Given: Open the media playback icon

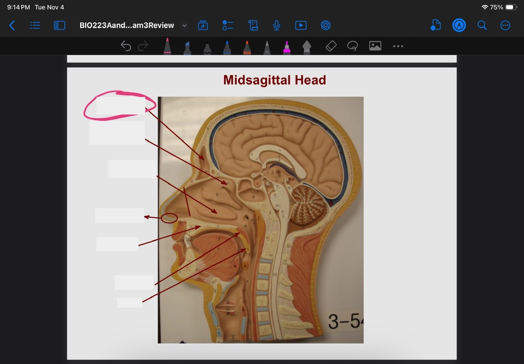Looking at the screenshot, I should coord(300,25).
